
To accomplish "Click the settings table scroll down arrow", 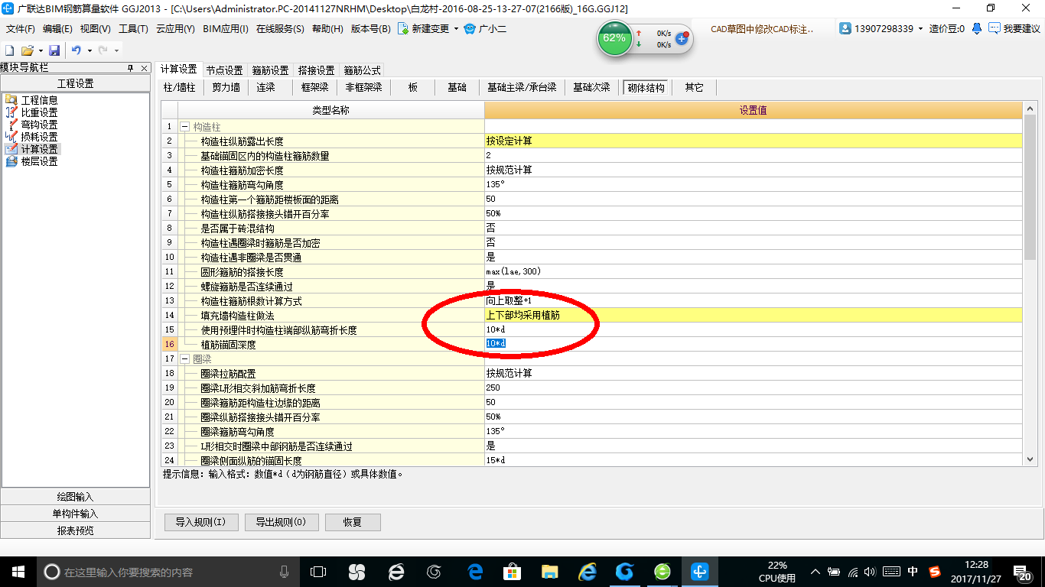I will tap(1030, 459).
